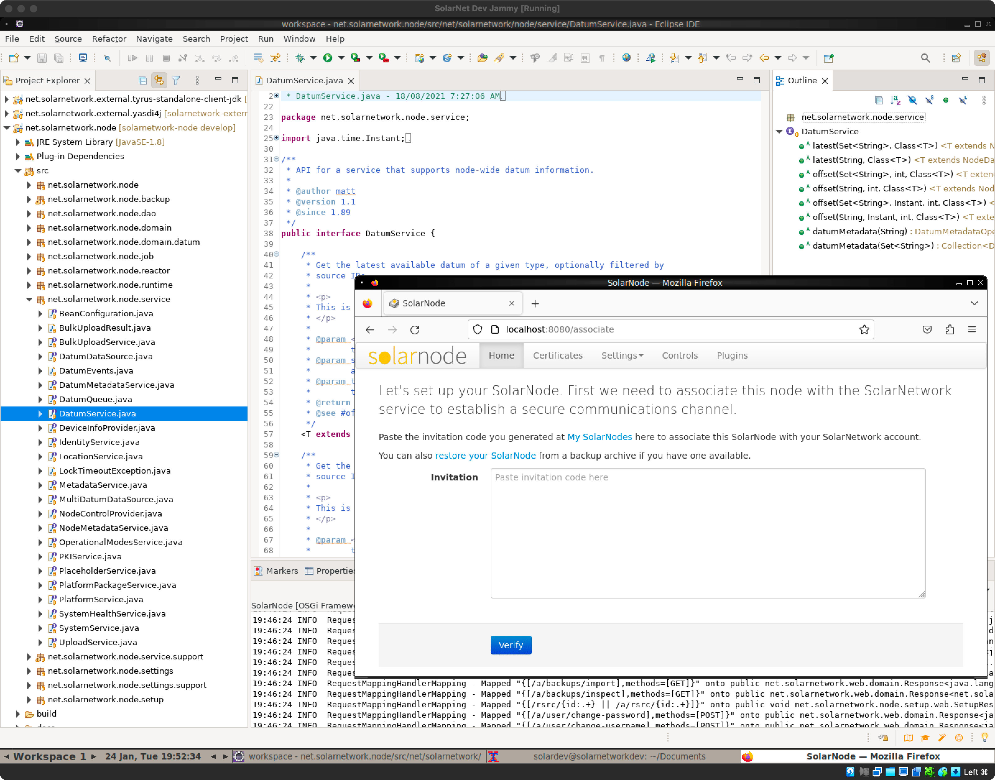
Task: Open the Refactor menu
Action: pos(109,39)
